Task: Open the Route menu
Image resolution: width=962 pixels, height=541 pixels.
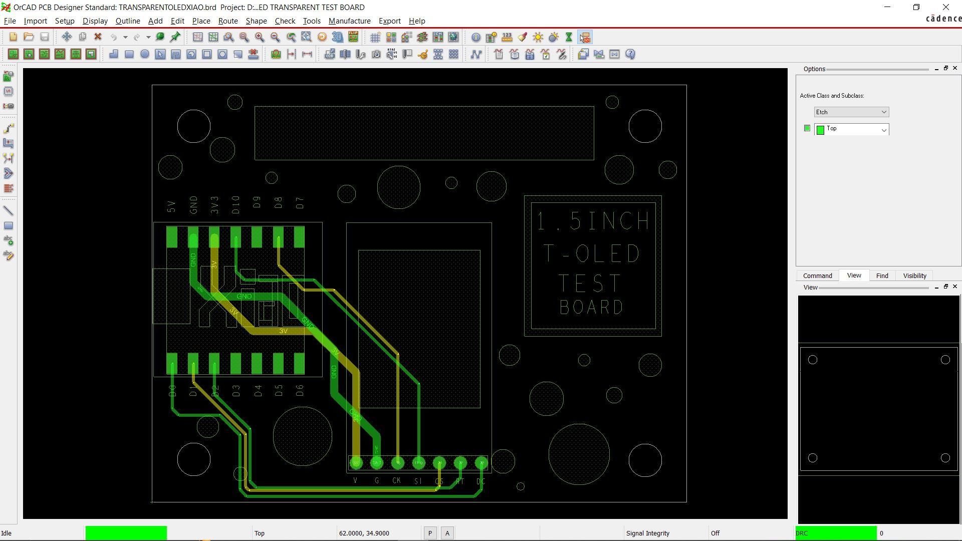Action: [x=228, y=21]
